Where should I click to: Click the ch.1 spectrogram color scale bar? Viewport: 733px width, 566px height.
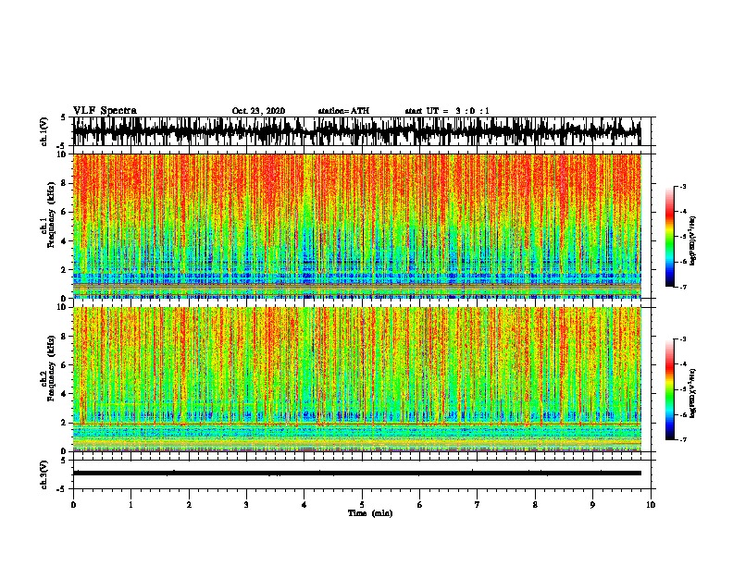[x=669, y=237]
